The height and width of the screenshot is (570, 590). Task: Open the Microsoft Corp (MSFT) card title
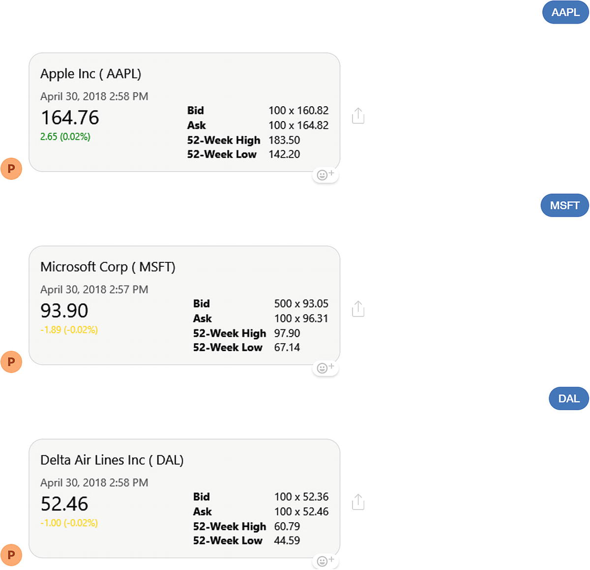pyautogui.click(x=108, y=267)
